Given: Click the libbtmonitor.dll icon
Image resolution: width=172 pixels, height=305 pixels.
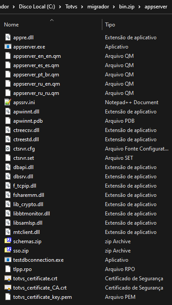Looking at the screenshot, I should click(8, 214).
